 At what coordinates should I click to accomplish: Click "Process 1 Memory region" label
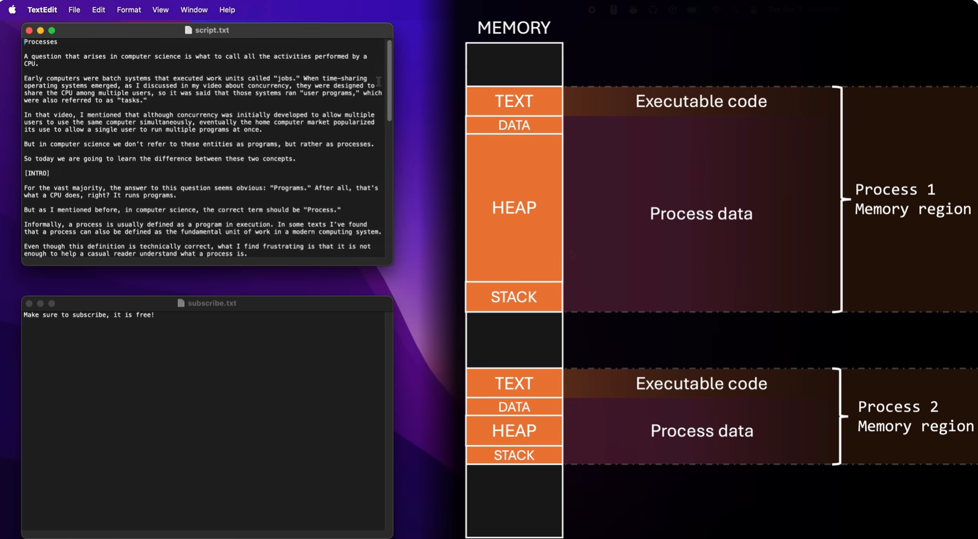coord(913,199)
